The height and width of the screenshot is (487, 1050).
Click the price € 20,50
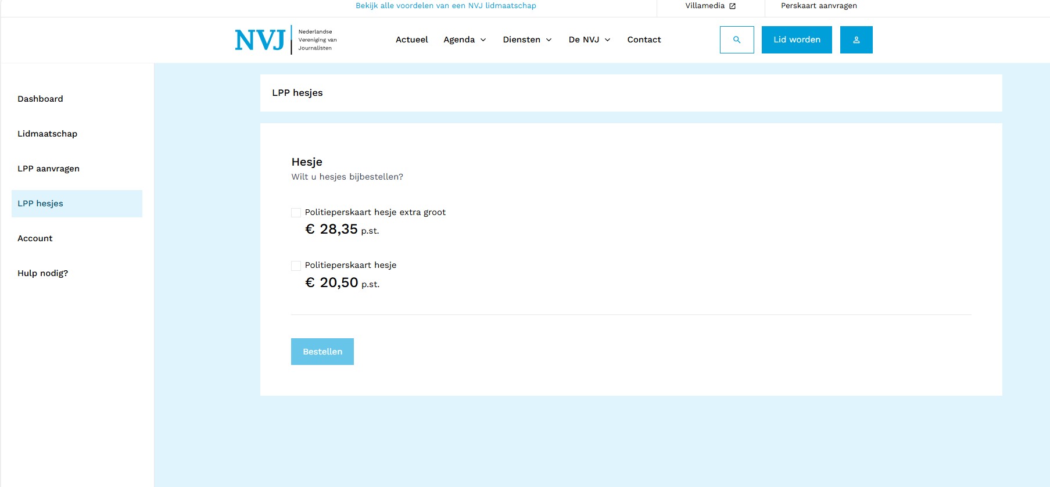[332, 282]
